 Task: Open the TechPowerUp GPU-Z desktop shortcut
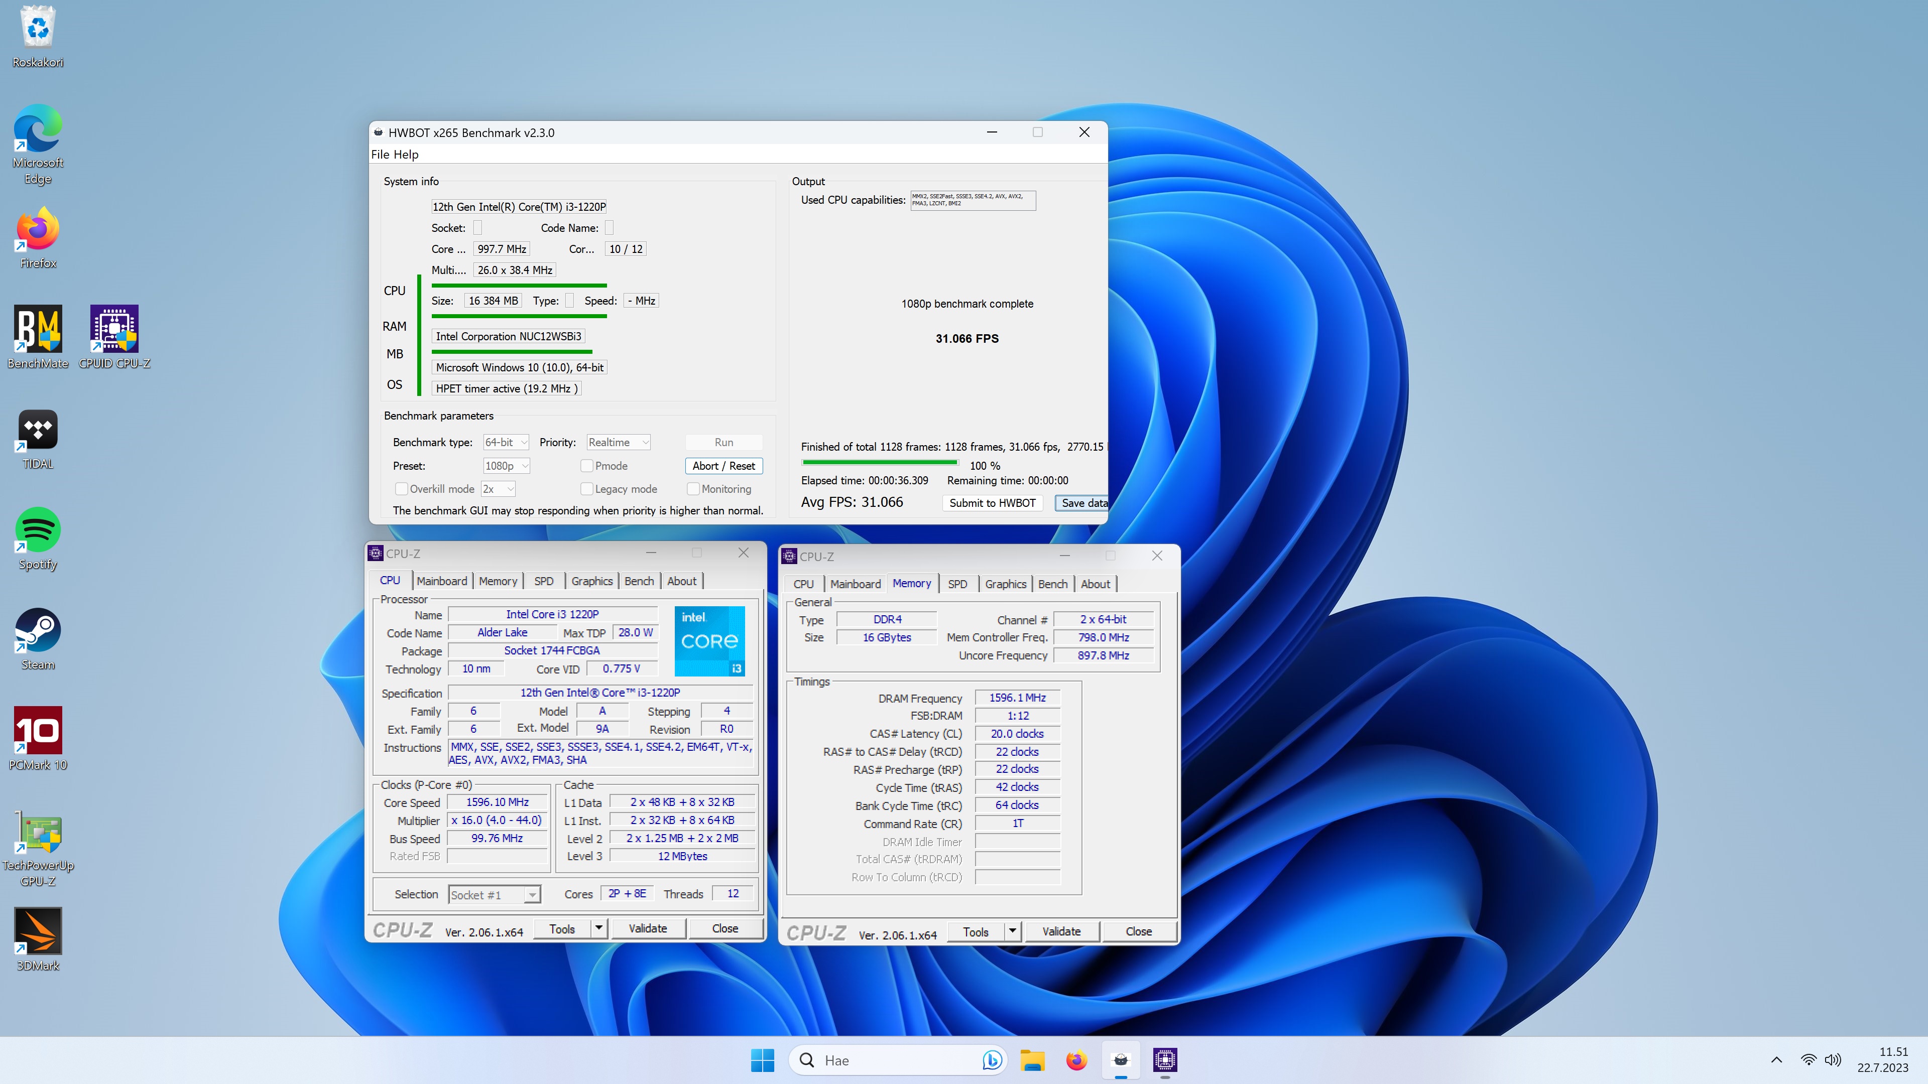[x=38, y=849]
